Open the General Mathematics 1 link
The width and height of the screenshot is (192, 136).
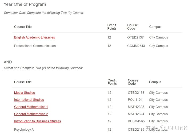[31, 107]
